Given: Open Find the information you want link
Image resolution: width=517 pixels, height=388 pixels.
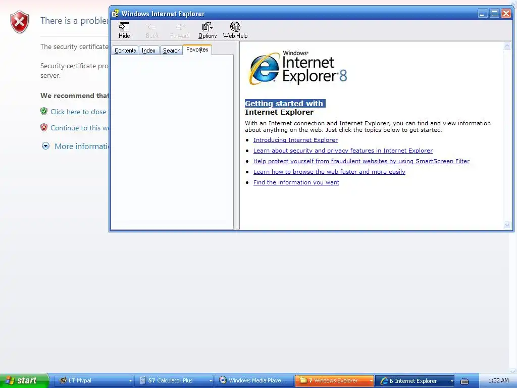Looking at the screenshot, I should (x=296, y=182).
